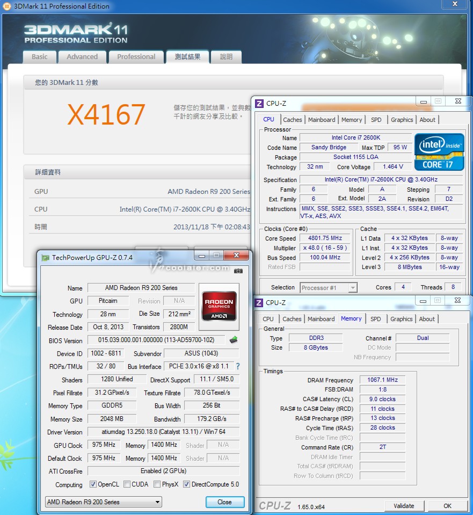This screenshot has width=473, height=515.
Task: Toggle the OpenCL checkbox in GPU-Z
Action: [x=93, y=484]
